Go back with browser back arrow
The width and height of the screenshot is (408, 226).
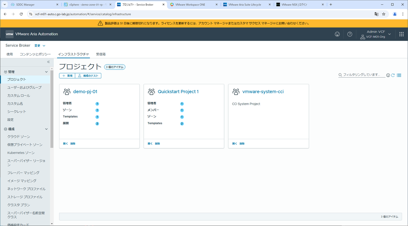[x=5, y=14]
